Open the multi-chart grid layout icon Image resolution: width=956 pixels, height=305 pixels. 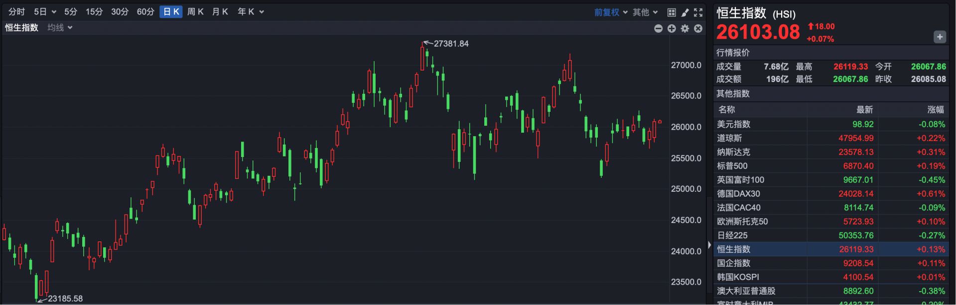(672, 12)
